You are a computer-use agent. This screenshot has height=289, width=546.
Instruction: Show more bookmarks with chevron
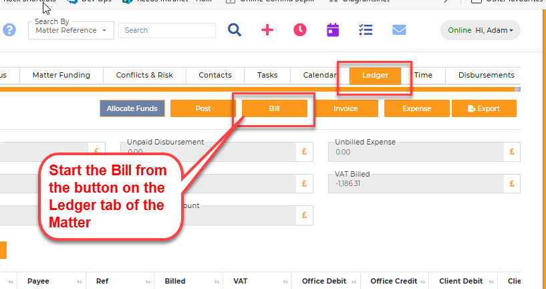click(x=446, y=1)
